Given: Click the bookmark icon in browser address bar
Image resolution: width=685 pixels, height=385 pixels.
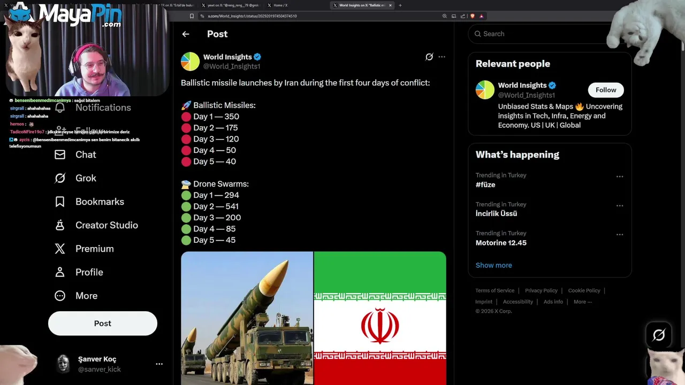Looking at the screenshot, I should pyautogui.click(x=192, y=16).
